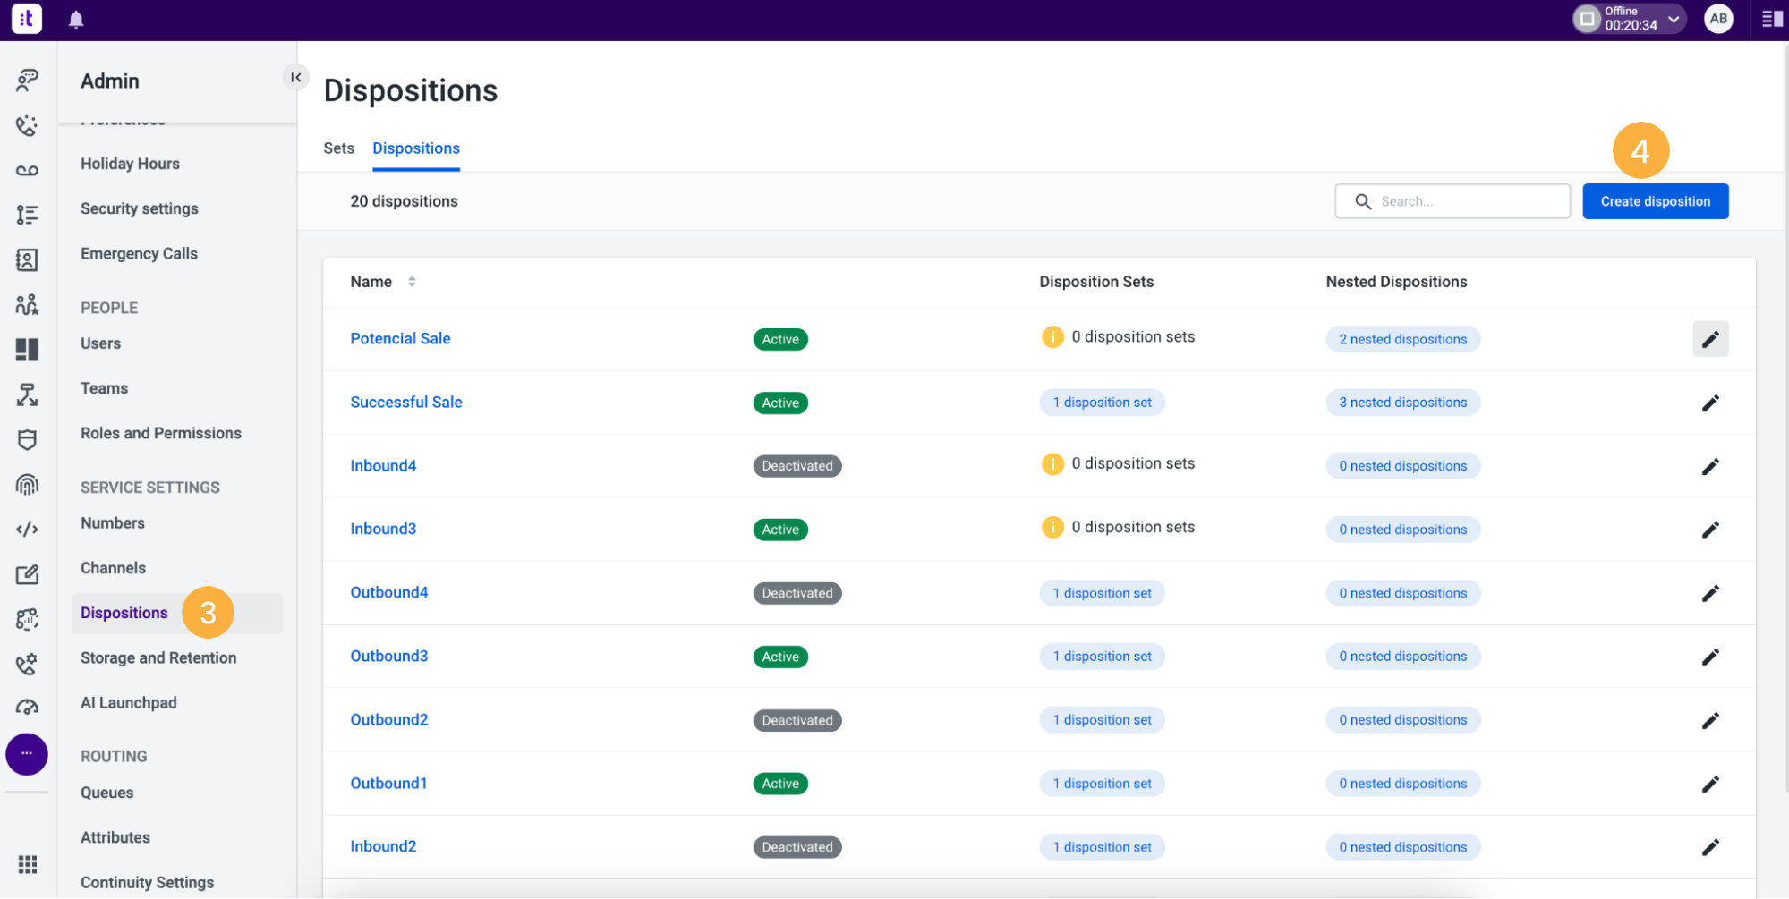Edit the Potencial Sale disposition pencil icon
Image resolution: width=1789 pixels, height=899 pixels.
1710,339
